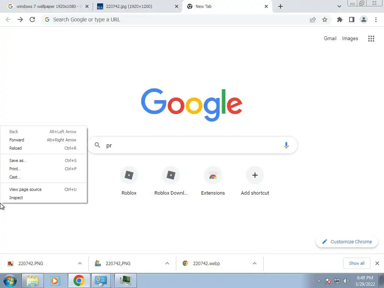
Task: Open Action Center flag tray icon
Action: coord(328,281)
